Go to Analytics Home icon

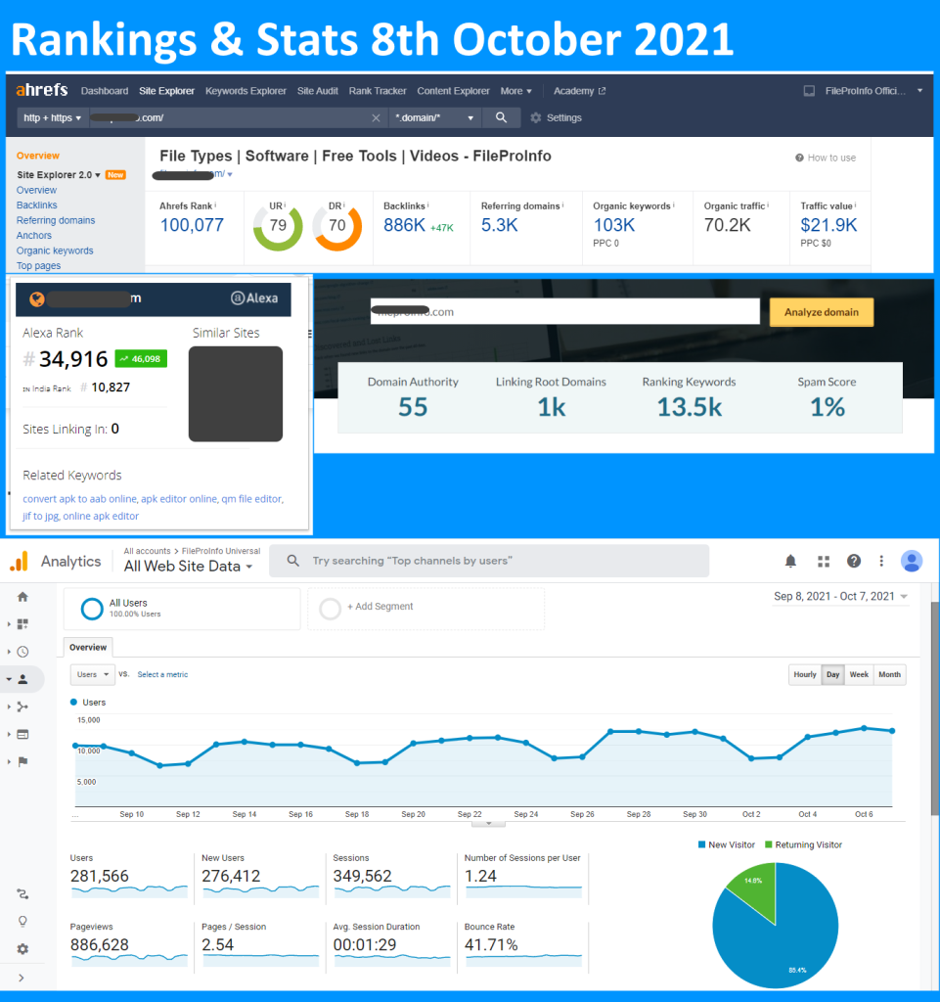click(x=22, y=597)
